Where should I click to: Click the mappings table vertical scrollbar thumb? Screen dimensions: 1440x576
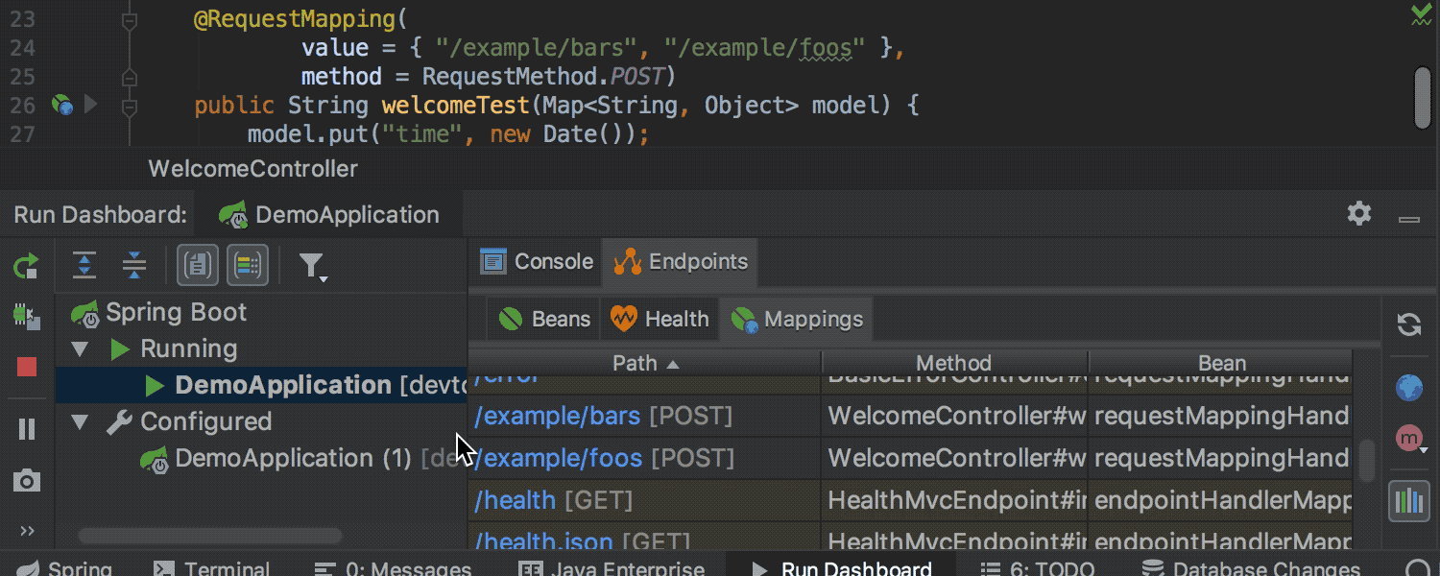[x=1366, y=461]
